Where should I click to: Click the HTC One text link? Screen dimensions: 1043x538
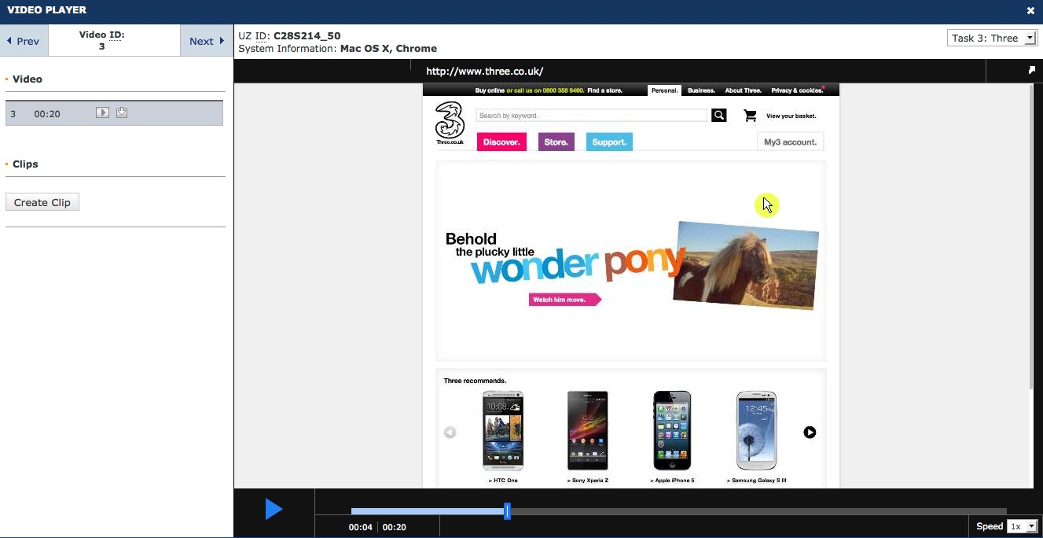503,481
